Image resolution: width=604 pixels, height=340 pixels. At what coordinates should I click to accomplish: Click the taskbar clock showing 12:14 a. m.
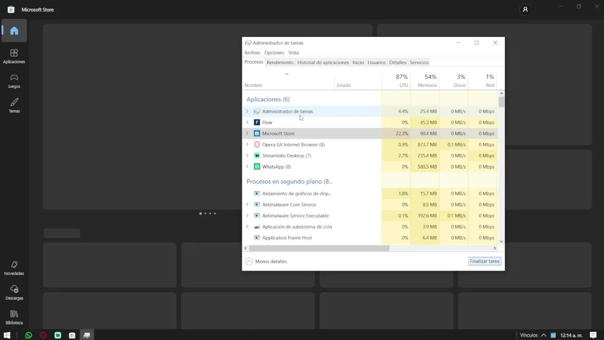[x=571, y=335]
